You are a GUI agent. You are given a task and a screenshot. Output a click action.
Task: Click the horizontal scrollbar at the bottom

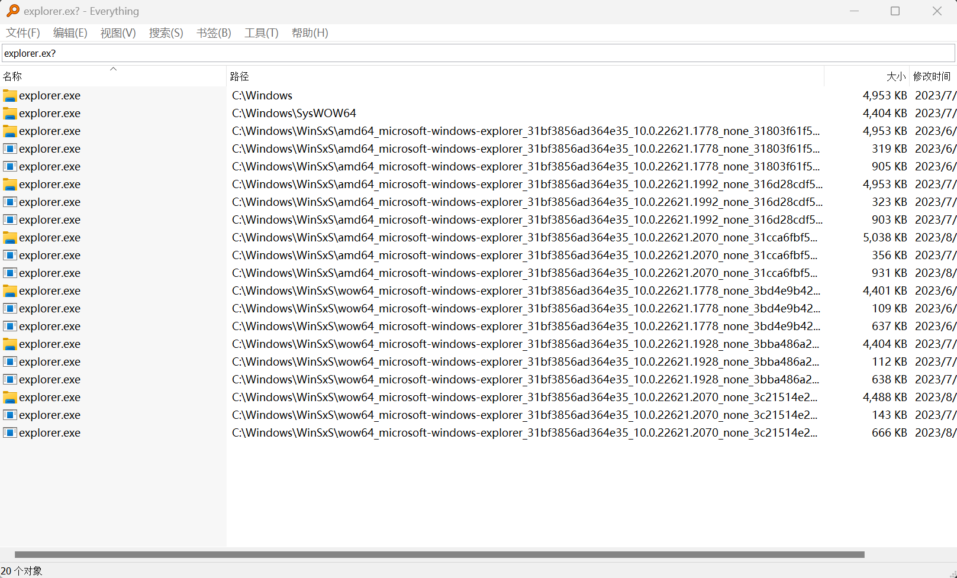(439, 555)
